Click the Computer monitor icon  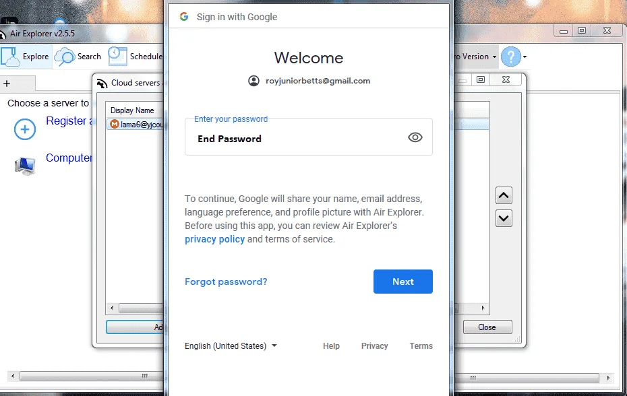click(x=25, y=166)
